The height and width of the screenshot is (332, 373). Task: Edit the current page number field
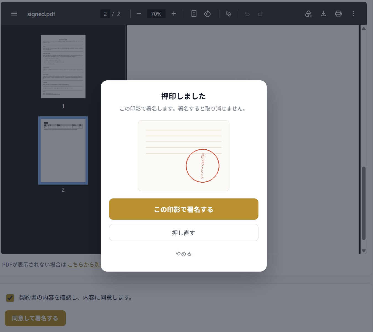[x=105, y=14]
